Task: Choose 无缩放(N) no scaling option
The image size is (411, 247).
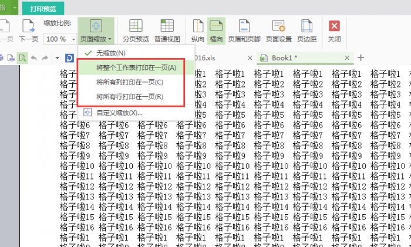Action: [136, 53]
